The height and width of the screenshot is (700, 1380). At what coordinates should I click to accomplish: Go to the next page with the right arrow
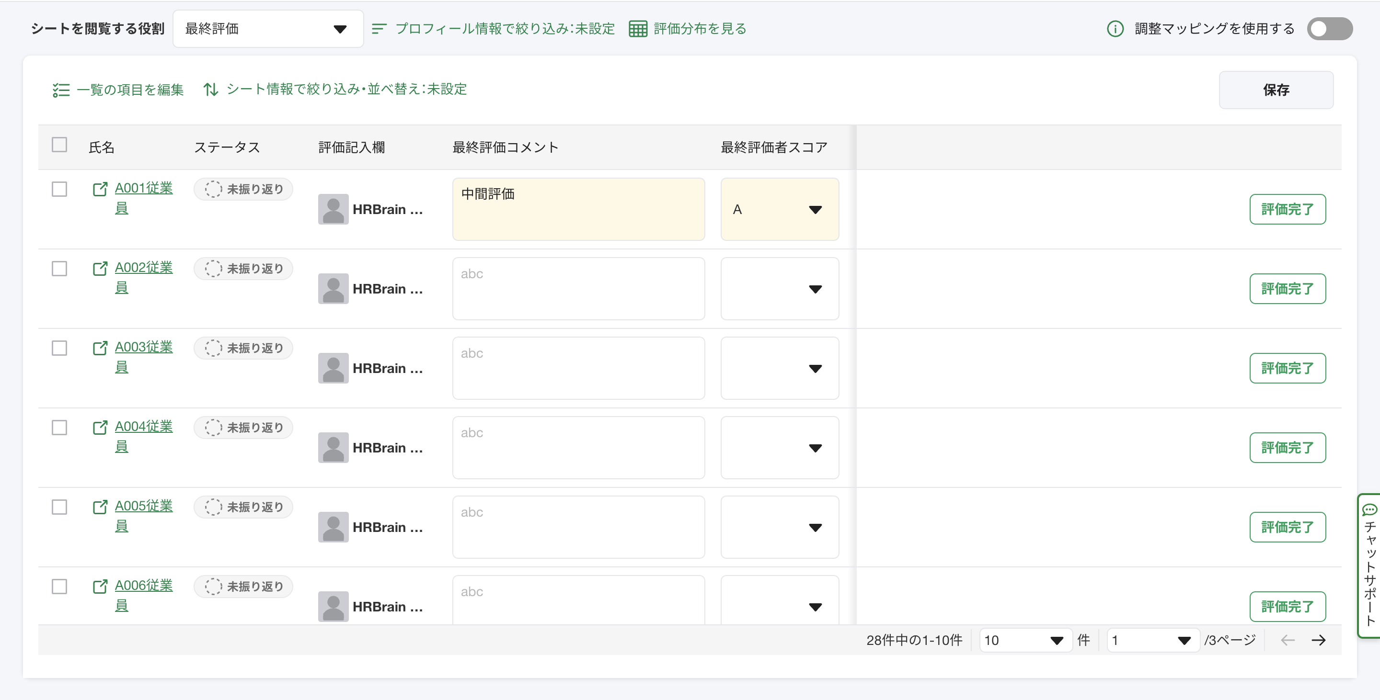1318,640
